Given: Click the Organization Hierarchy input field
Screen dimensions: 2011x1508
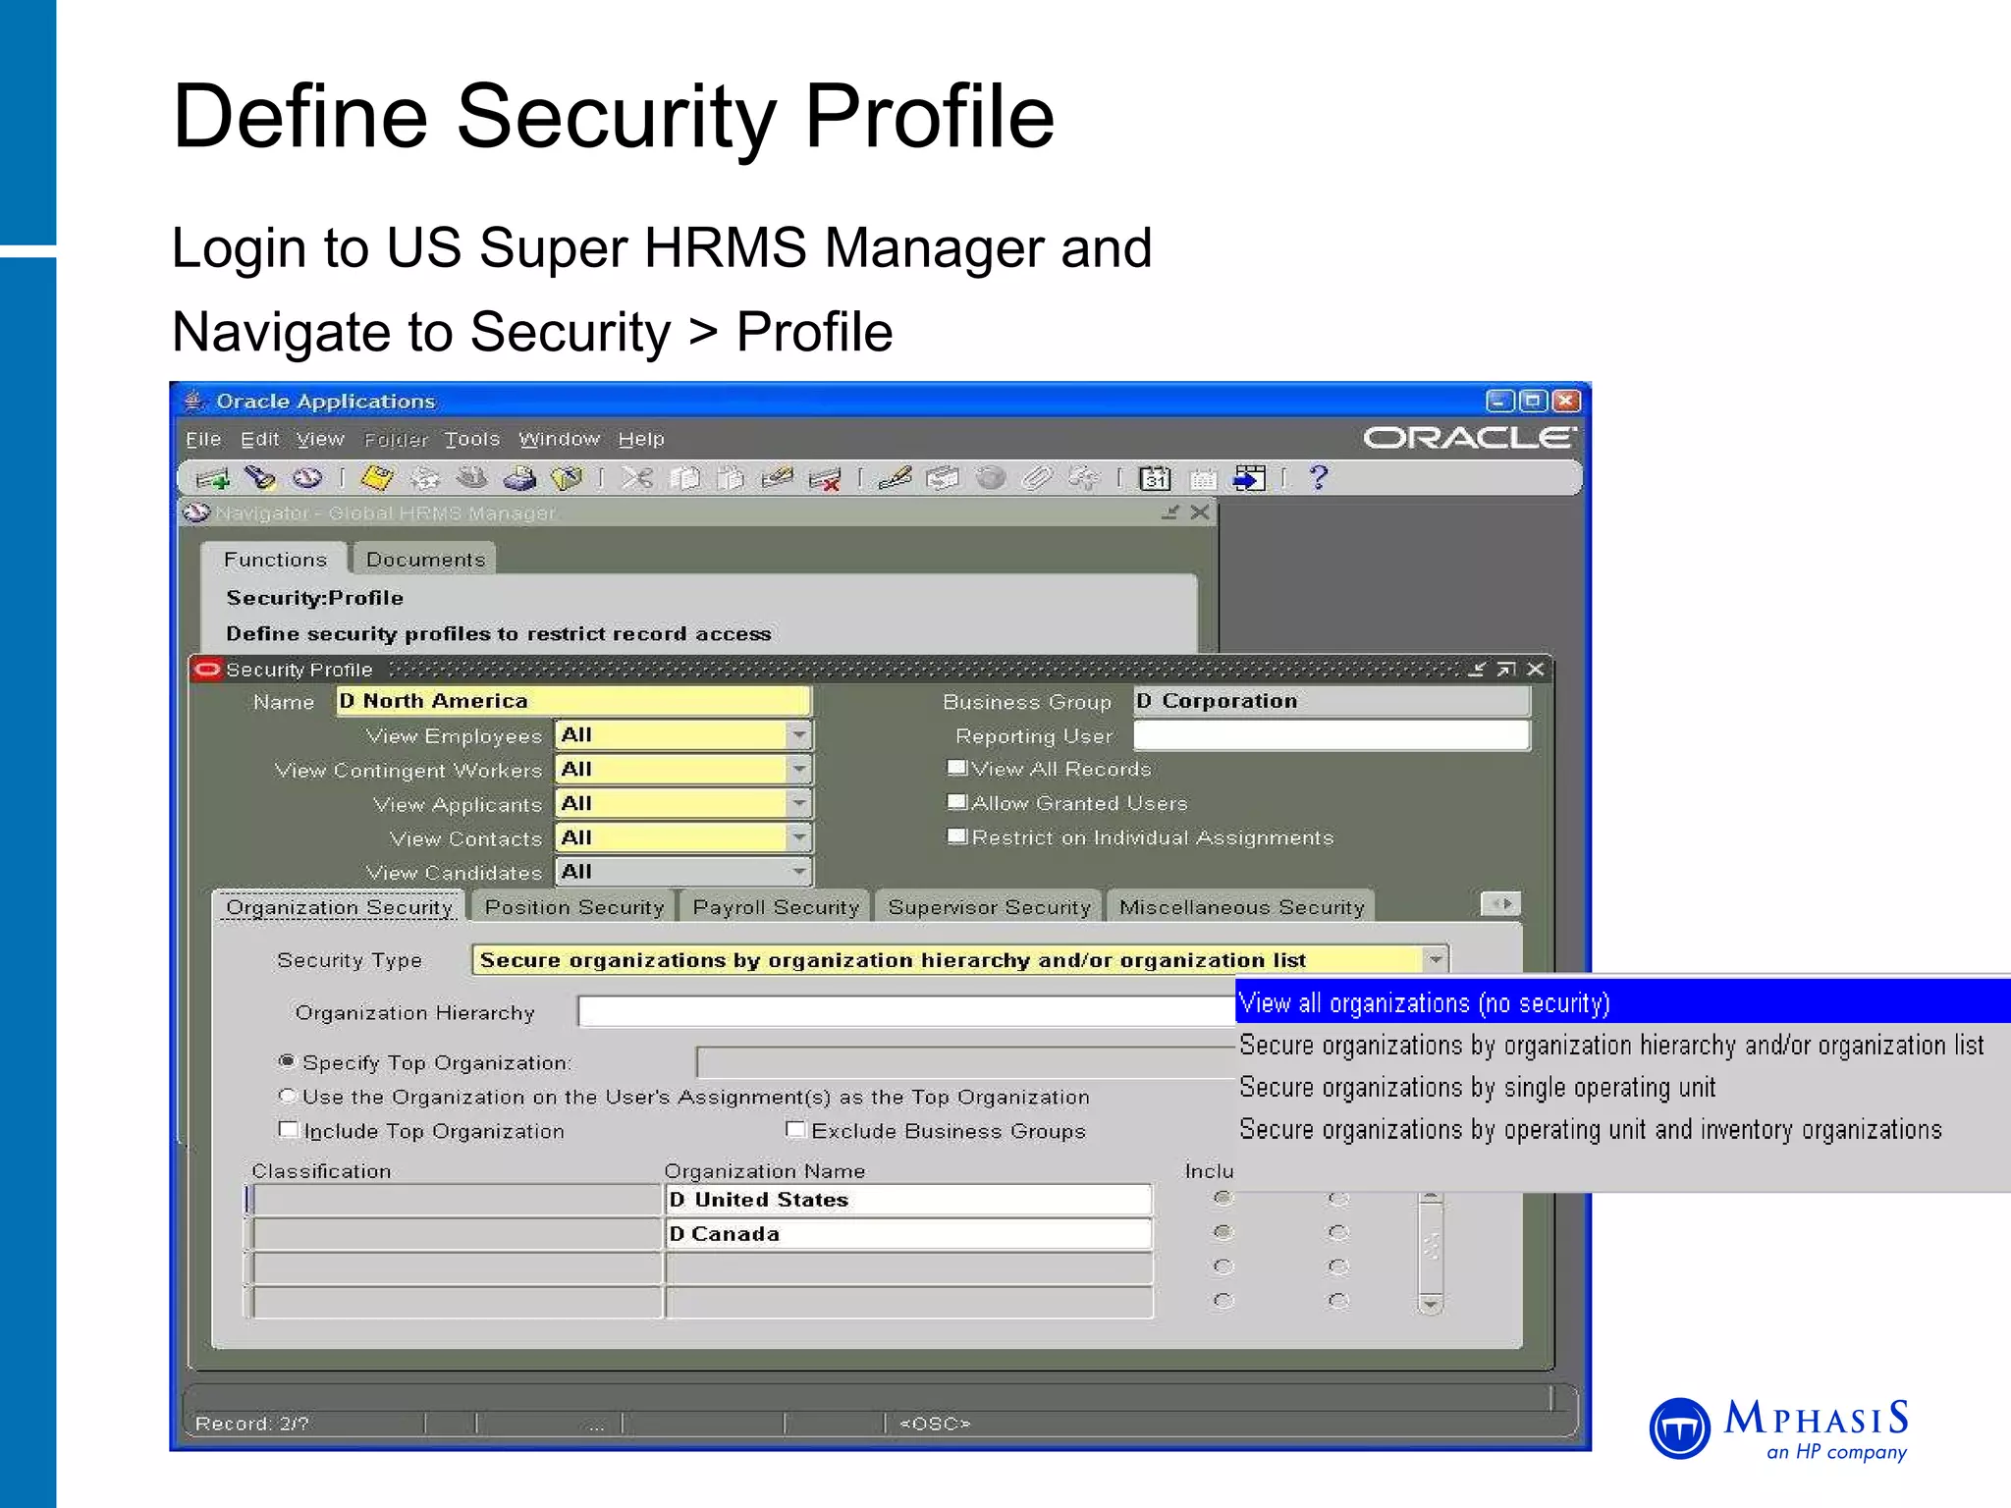Looking at the screenshot, I should tap(906, 1011).
